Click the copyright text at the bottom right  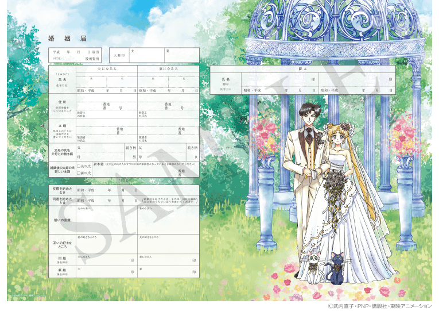click(379, 306)
